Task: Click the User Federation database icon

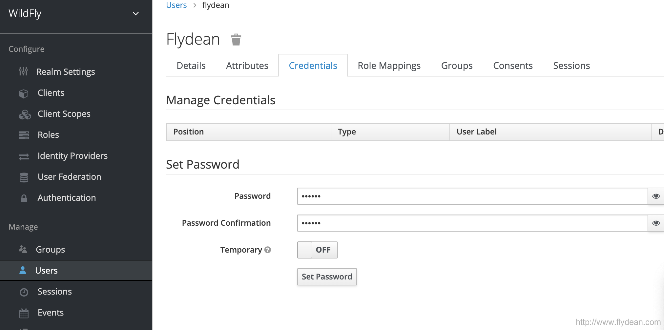Action: click(x=24, y=177)
